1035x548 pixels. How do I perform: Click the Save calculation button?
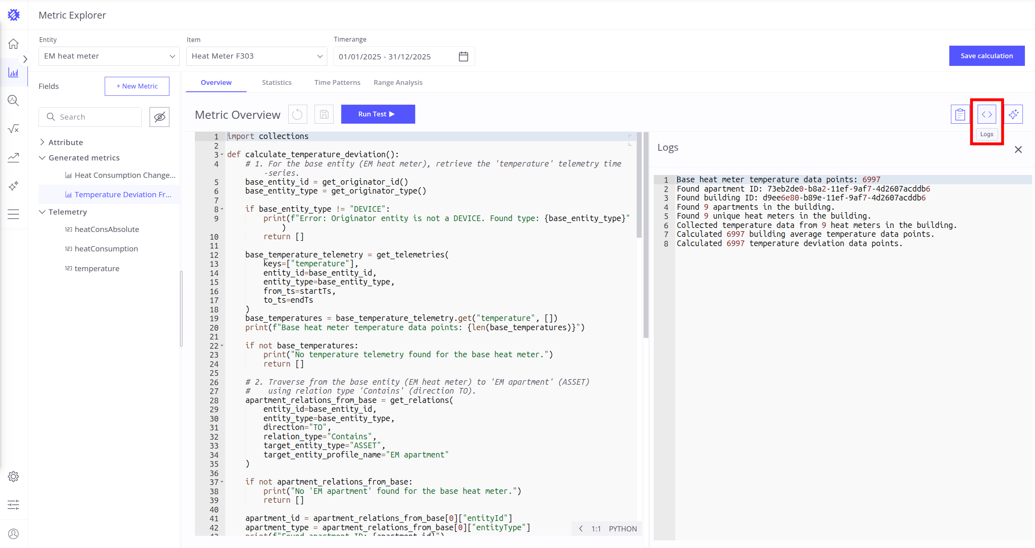coord(986,56)
